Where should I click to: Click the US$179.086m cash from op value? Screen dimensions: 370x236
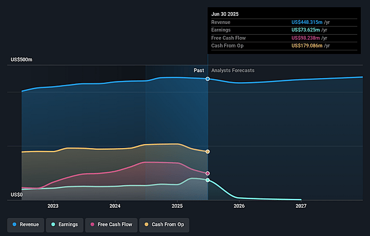point(307,46)
